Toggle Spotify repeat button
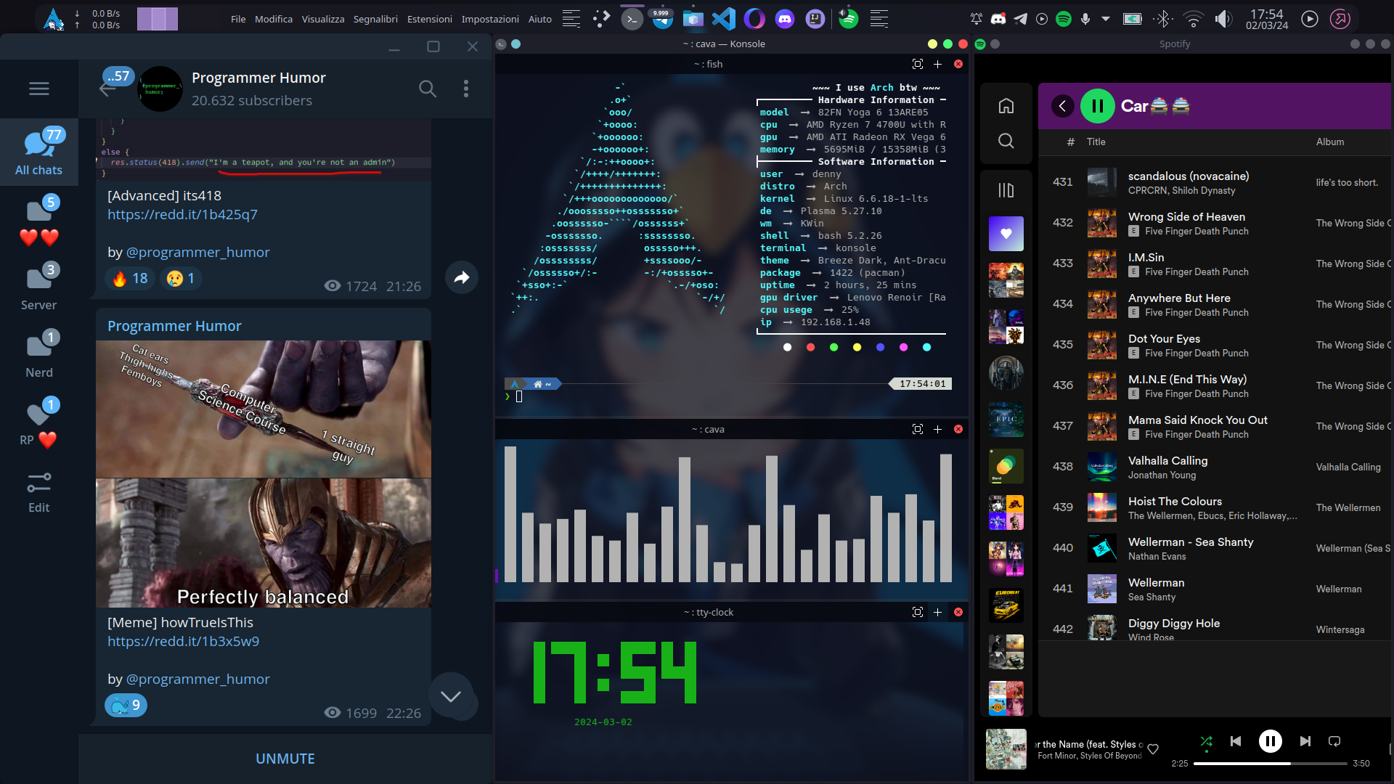 point(1334,741)
